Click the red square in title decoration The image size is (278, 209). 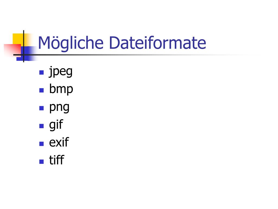tap(12, 50)
